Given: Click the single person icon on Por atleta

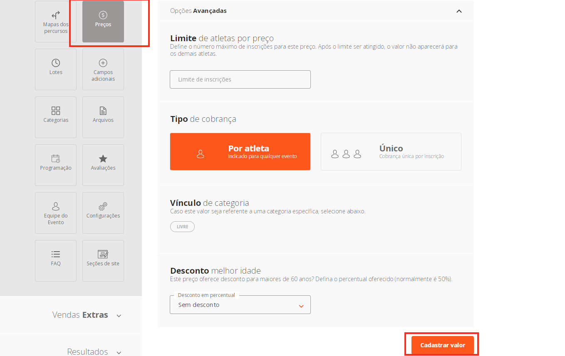Looking at the screenshot, I should coord(200,154).
